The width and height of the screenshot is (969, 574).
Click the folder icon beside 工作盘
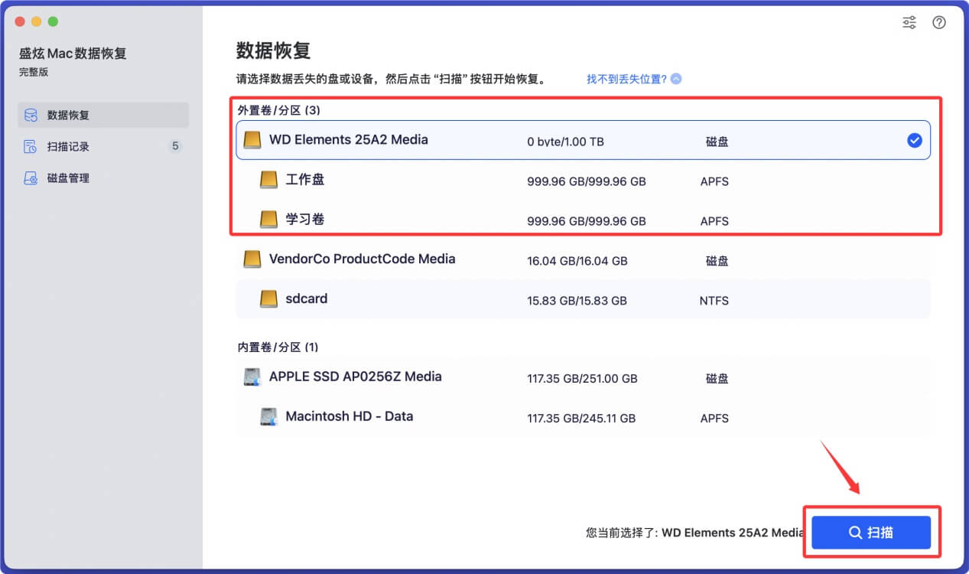point(268,179)
